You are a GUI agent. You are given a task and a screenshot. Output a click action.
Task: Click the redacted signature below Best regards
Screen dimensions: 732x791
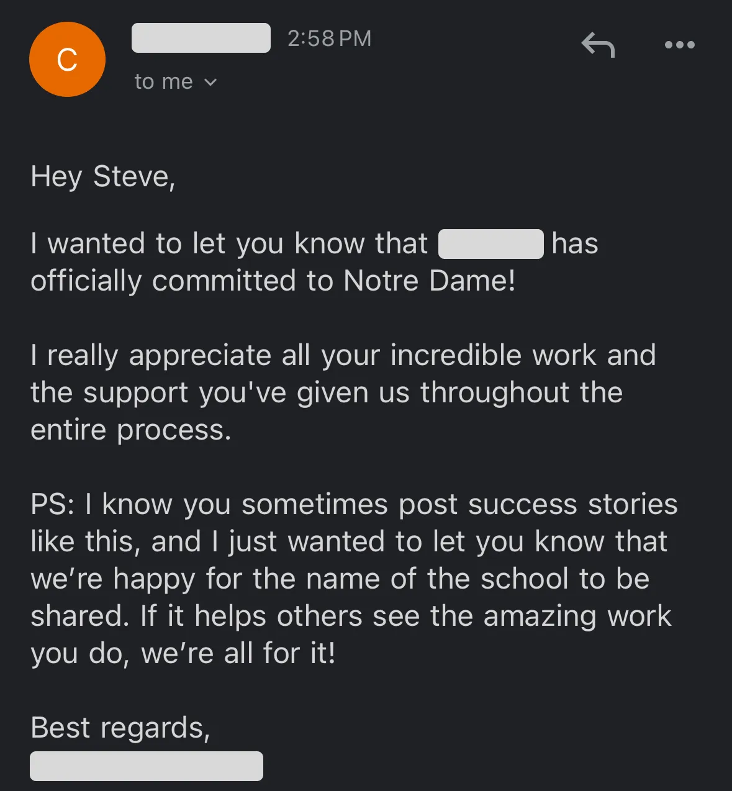[x=147, y=766]
